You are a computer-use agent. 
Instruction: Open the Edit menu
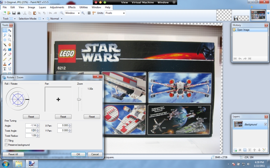[x=12, y=7]
